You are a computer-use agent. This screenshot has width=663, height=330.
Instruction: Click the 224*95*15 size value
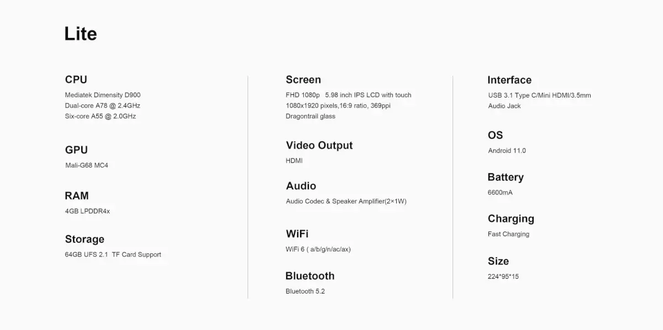point(503,276)
